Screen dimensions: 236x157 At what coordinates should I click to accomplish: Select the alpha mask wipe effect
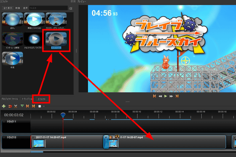point(34,39)
